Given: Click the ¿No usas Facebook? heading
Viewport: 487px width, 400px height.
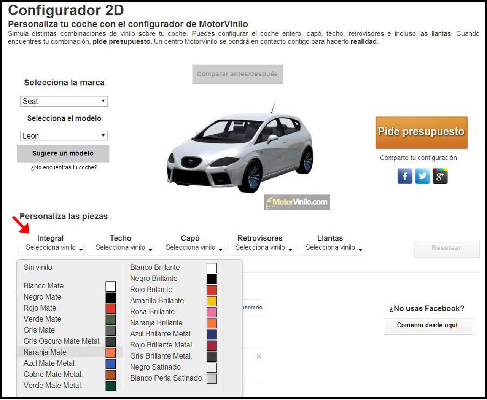Looking at the screenshot, I should click(427, 309).
